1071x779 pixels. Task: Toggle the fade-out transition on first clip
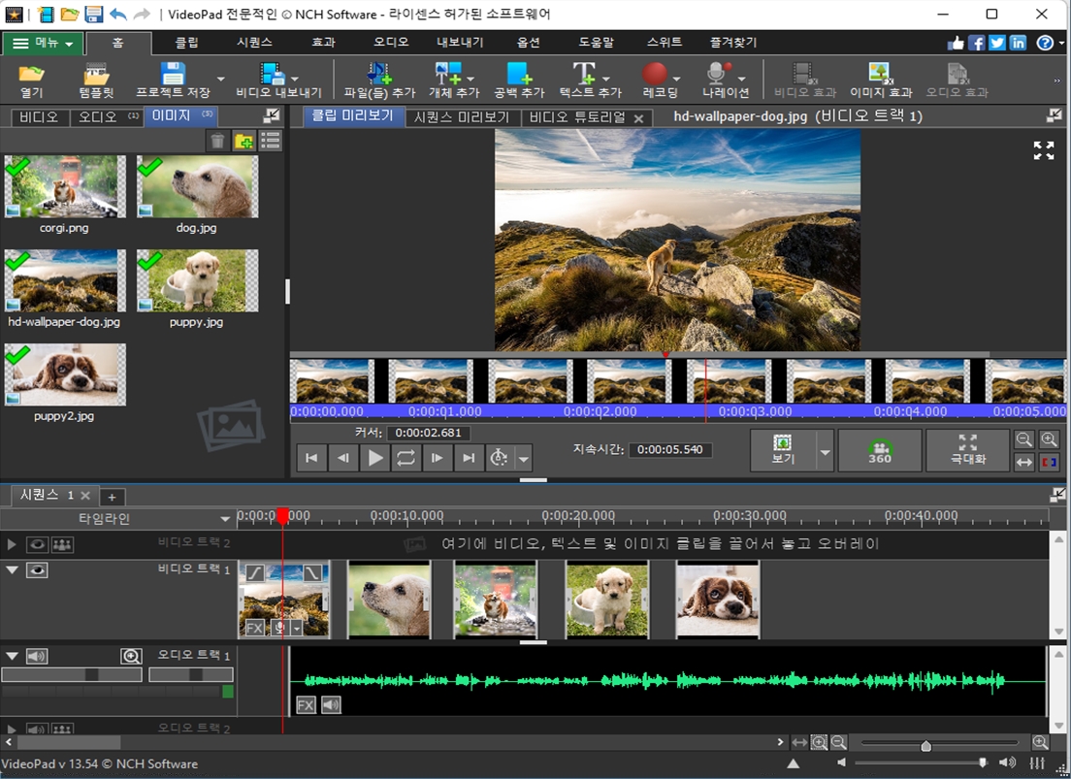pos(312,572)
